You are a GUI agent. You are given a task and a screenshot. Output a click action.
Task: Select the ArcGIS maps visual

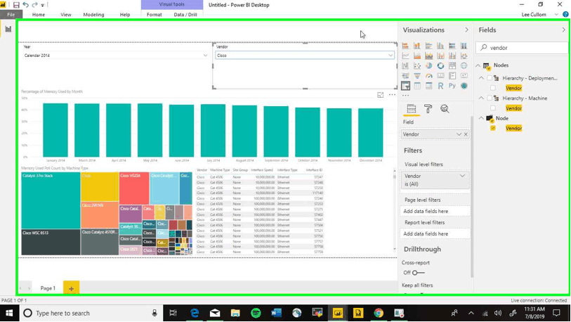tap(464, 86)
